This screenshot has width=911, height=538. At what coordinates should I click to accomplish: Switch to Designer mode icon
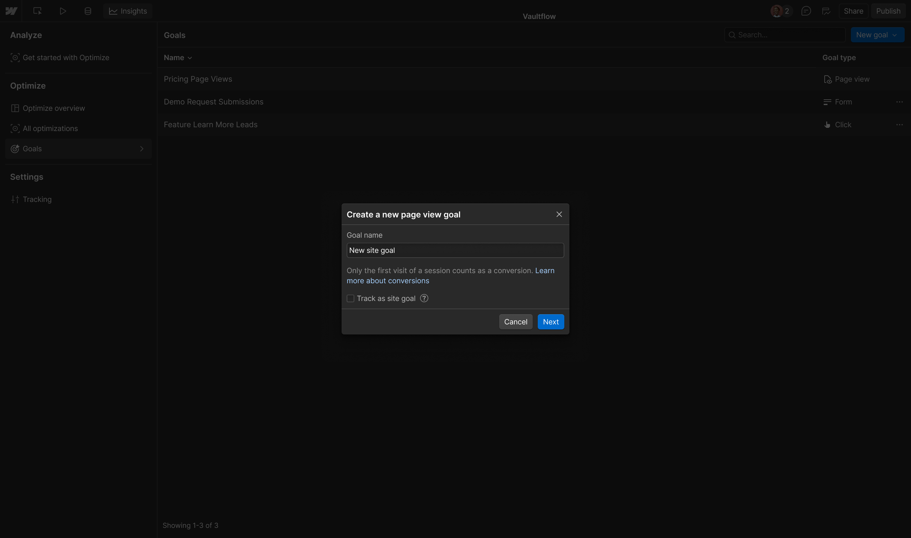pos(37,11)
